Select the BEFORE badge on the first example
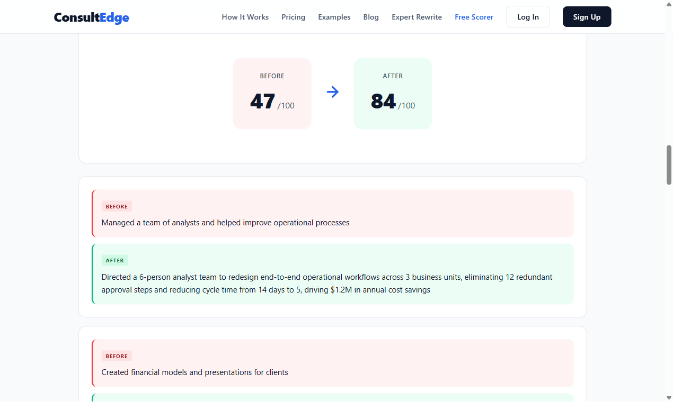 117,206
